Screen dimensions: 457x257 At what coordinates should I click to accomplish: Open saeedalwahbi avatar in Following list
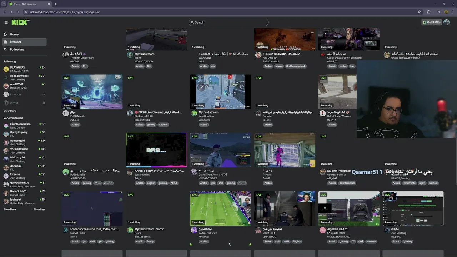point(6,77)
